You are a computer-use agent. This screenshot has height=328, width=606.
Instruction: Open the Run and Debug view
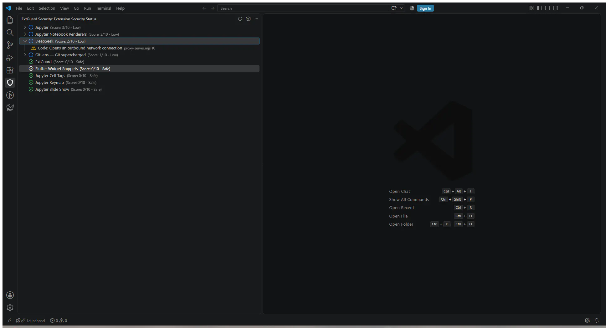10,58
